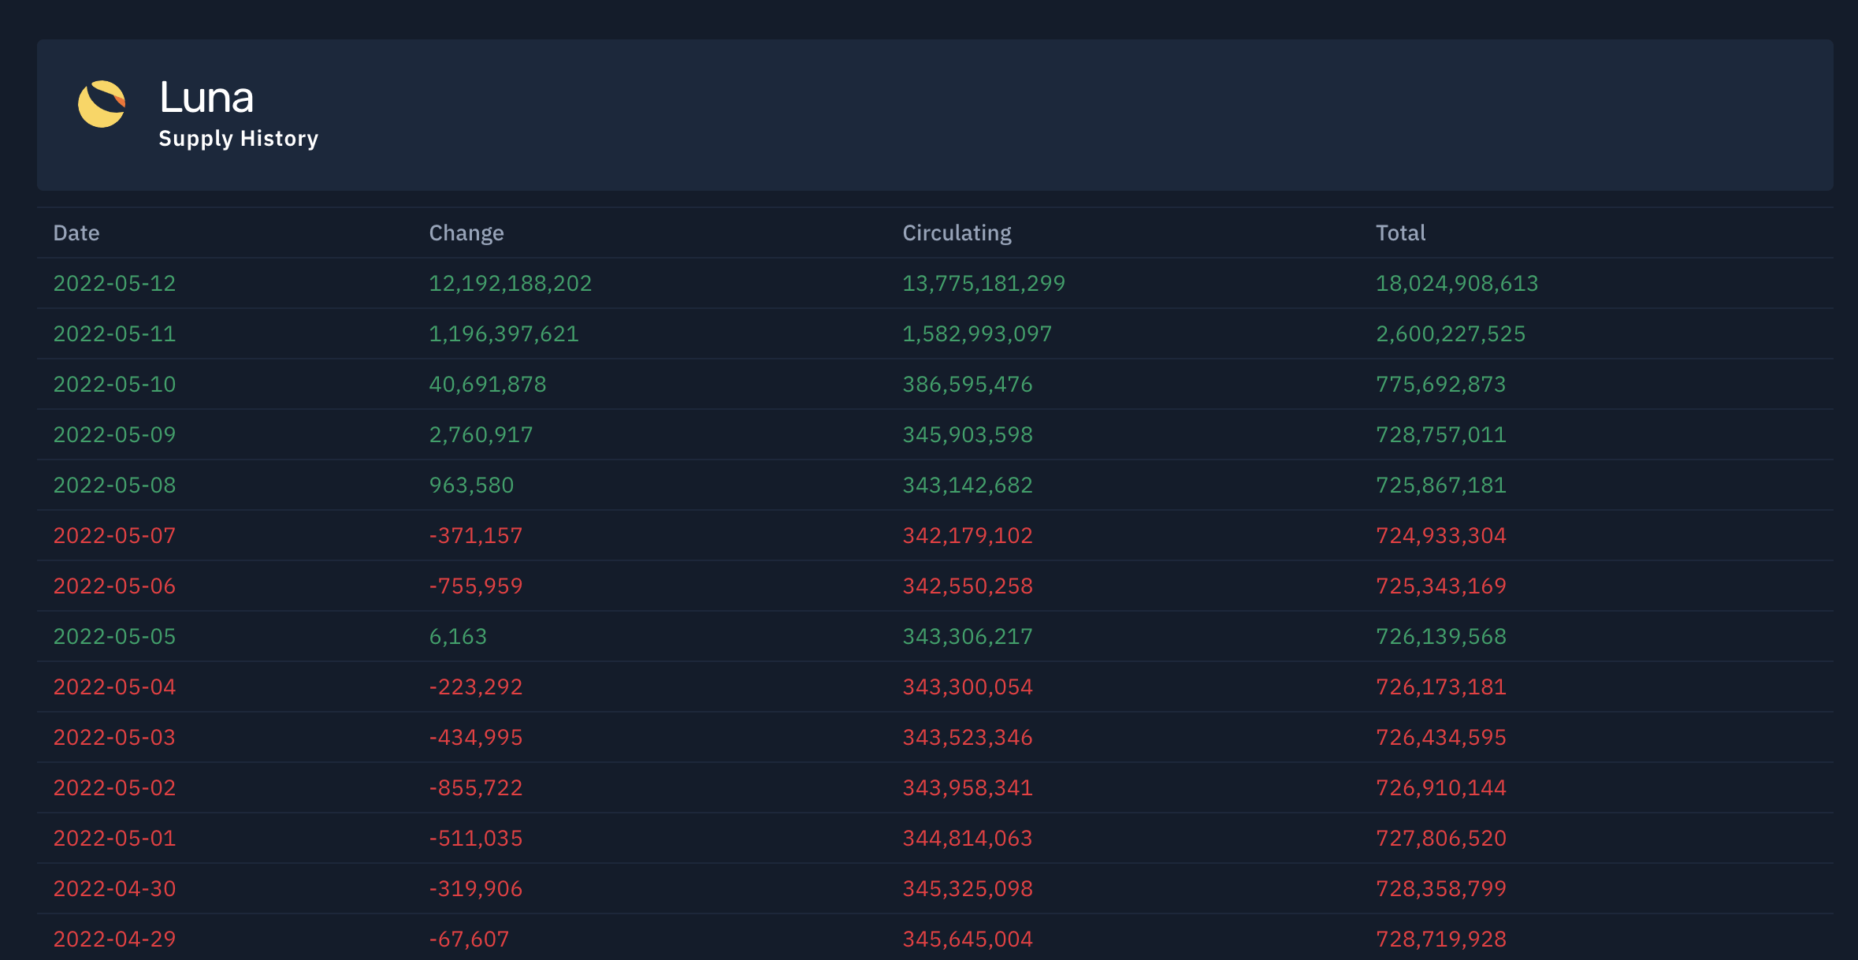Click circulating value 343,142,682

(968, 486)
